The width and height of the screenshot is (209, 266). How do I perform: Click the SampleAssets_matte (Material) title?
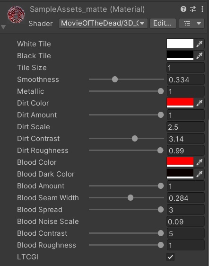[87, 9]
